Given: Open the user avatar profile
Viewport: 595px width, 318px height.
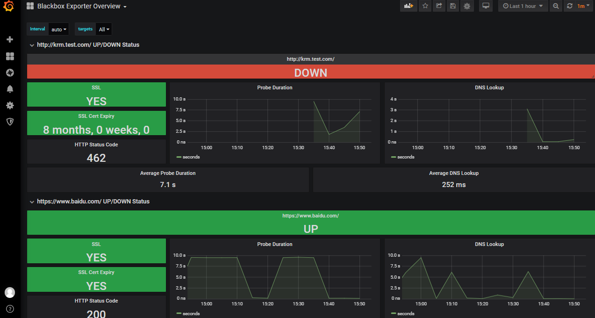Looking at the screenshot, I should [10, 292].
